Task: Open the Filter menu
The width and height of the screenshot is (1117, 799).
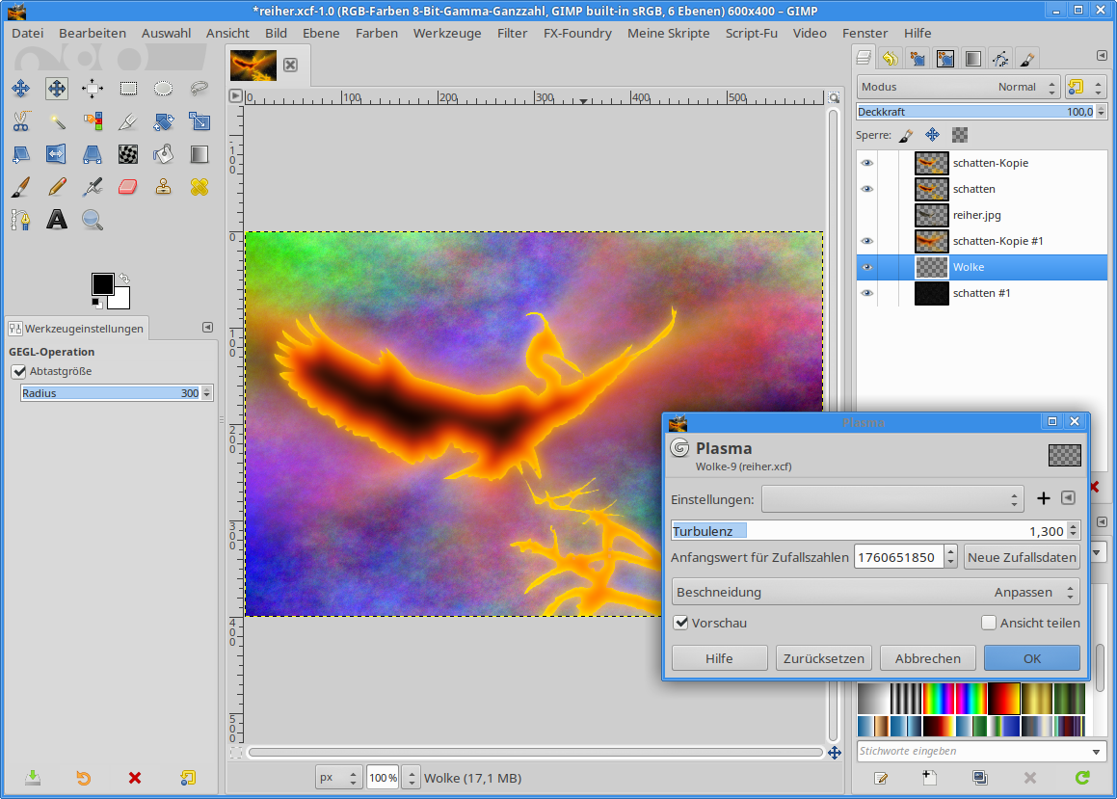Action: 512,33
